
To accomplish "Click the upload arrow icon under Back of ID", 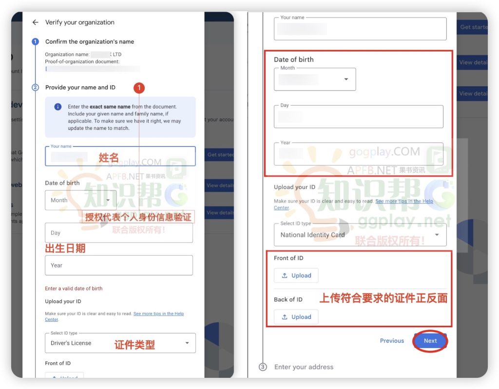I will (285, 317).
